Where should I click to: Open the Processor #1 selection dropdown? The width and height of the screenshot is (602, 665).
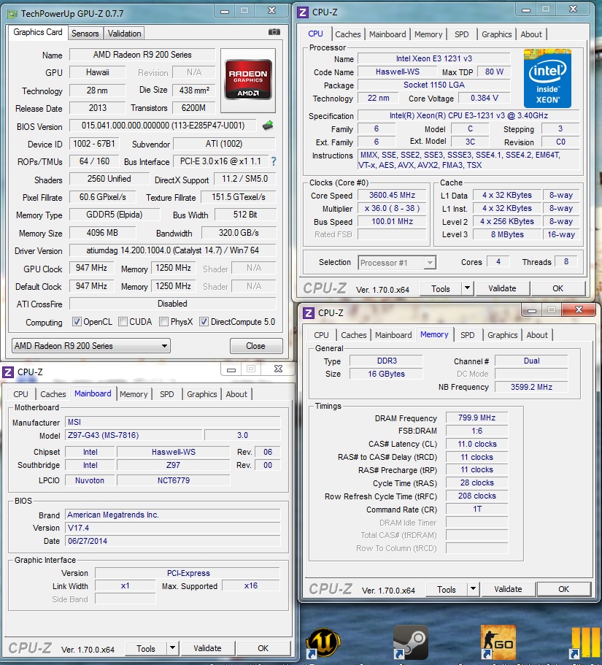click(397, 263)
